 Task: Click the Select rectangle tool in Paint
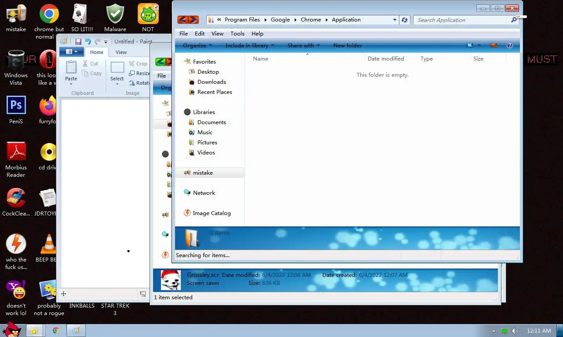point(117,68)
